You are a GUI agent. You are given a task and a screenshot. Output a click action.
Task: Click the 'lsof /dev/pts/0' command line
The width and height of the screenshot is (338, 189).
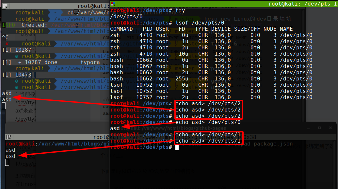pyautogui.click(x=200, y=23)
